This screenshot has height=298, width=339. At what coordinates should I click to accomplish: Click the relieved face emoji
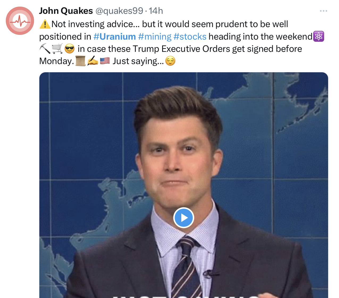click(x=170, y=61)
